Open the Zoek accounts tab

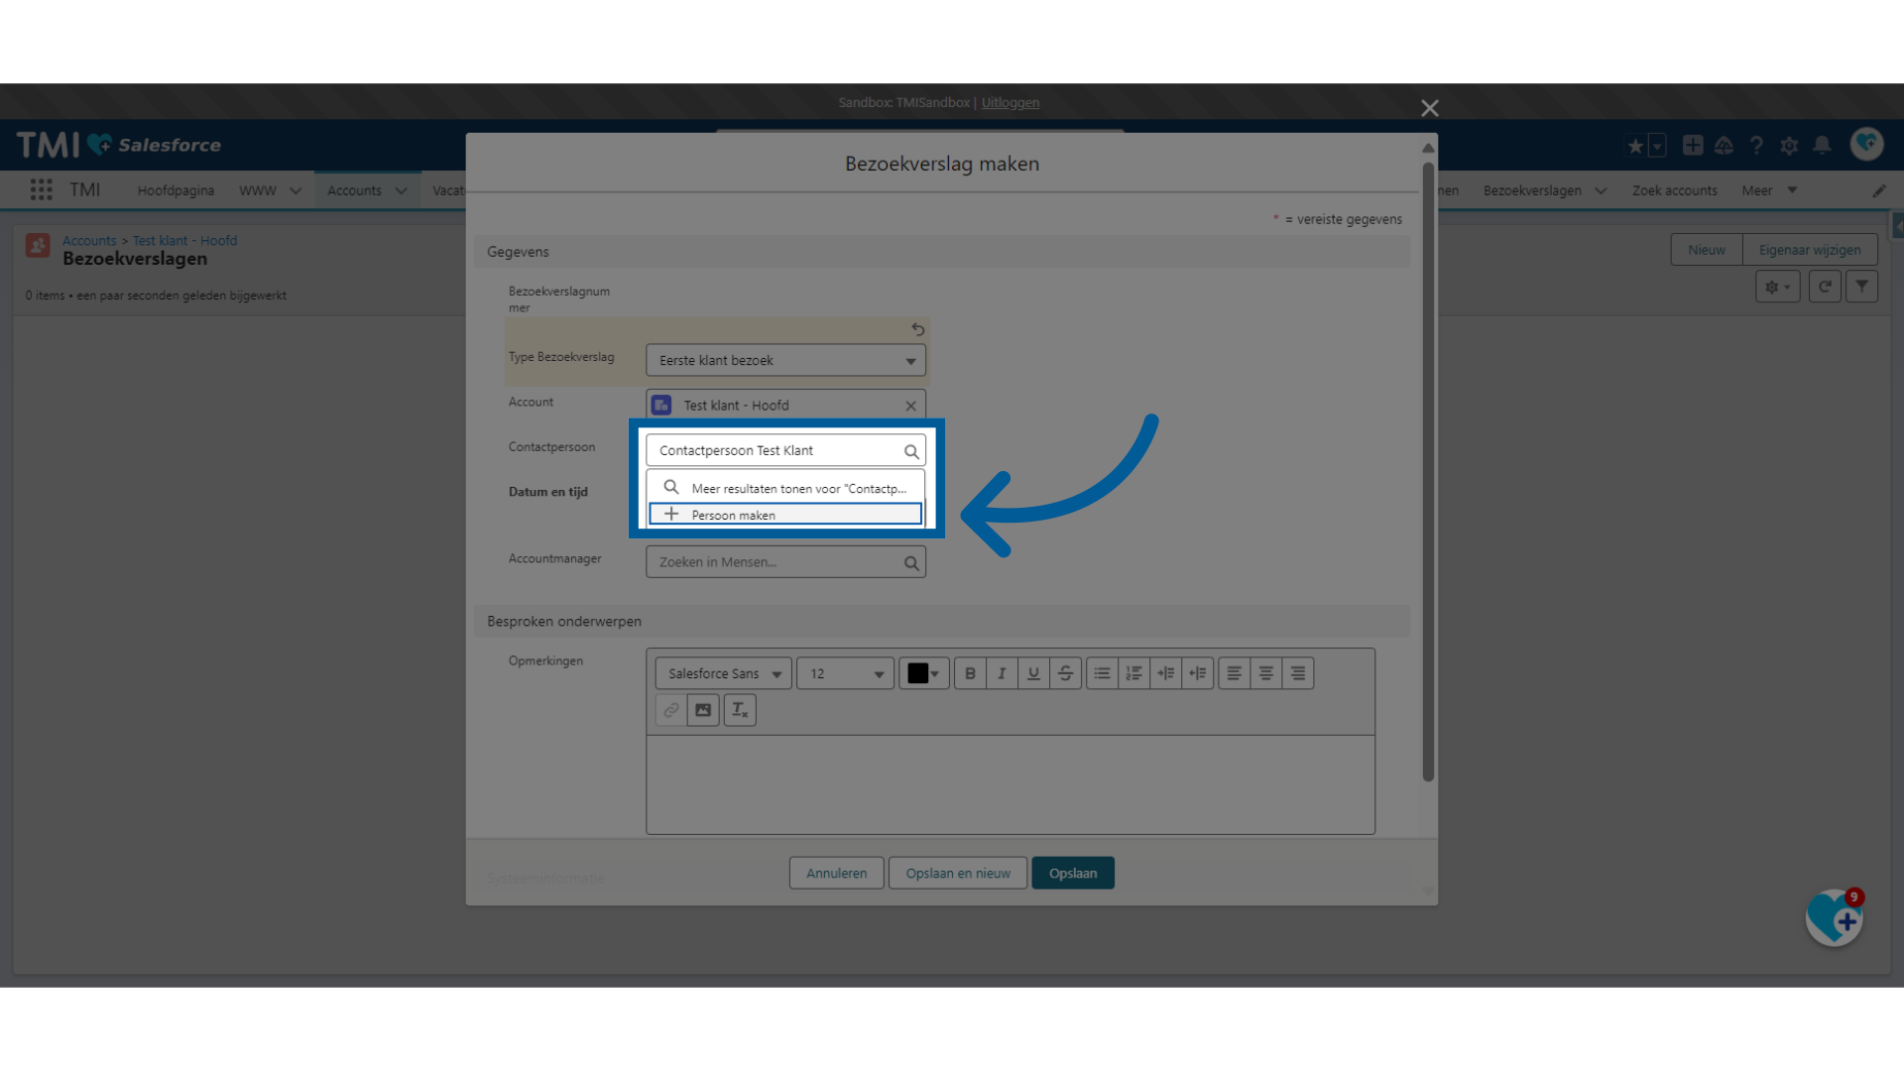pos(1674,190)
